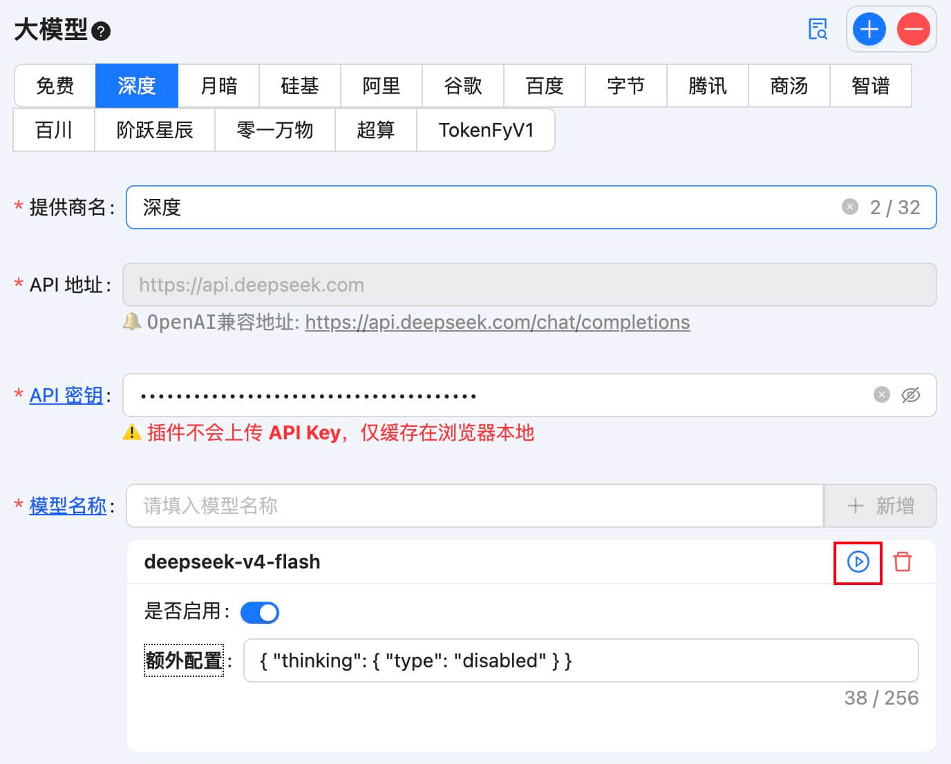The height and width of the screenshot is (764, 951).
Task: Switch to the 腾讯 tab
Action: [708, 86]
